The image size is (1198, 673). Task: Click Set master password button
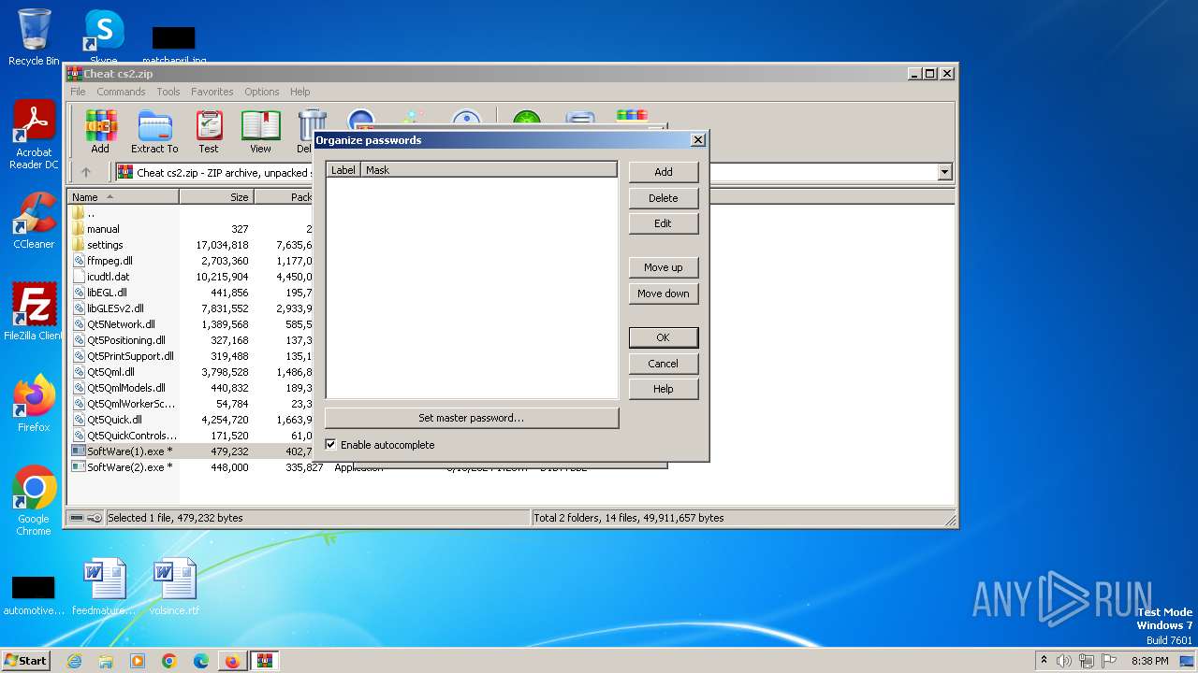(x=472, y=418)
